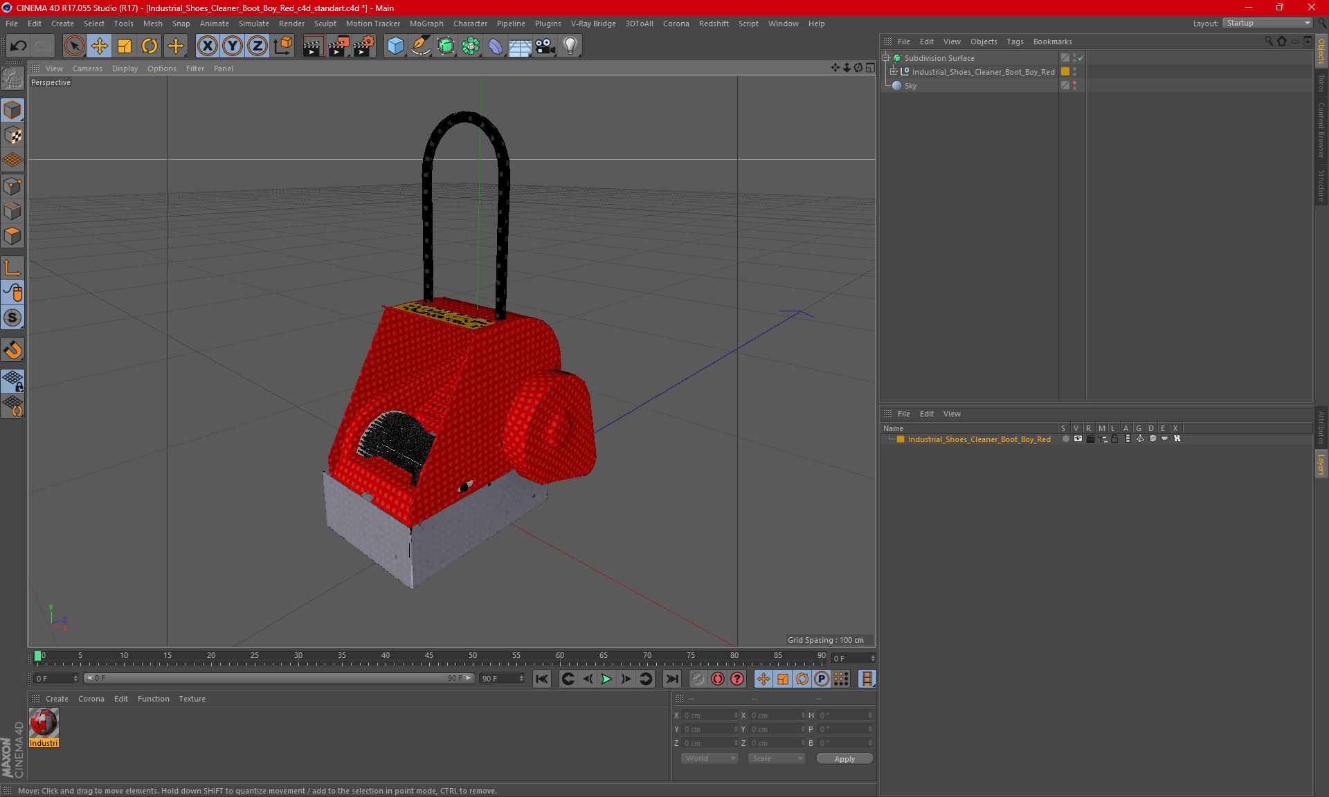Expand Industrial_Shoes_Cleaner_Boot_Boy_Red object node

coord(894,72)
